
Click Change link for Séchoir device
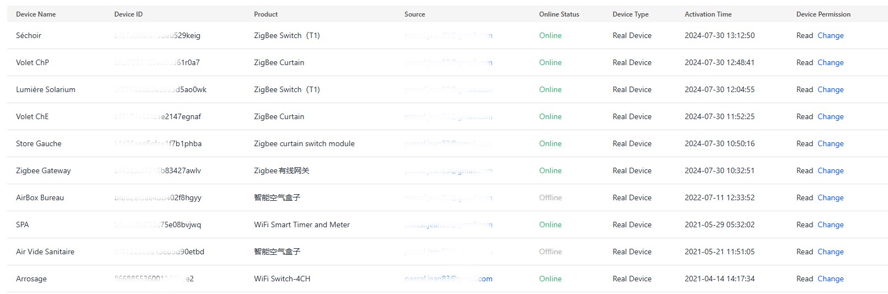coord(830,35)
